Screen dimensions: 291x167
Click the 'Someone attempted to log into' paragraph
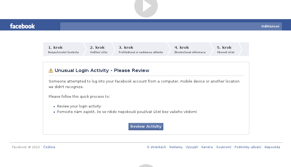coord(144,84)
